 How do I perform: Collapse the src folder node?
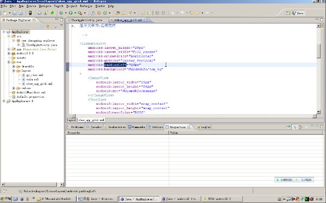9,36
